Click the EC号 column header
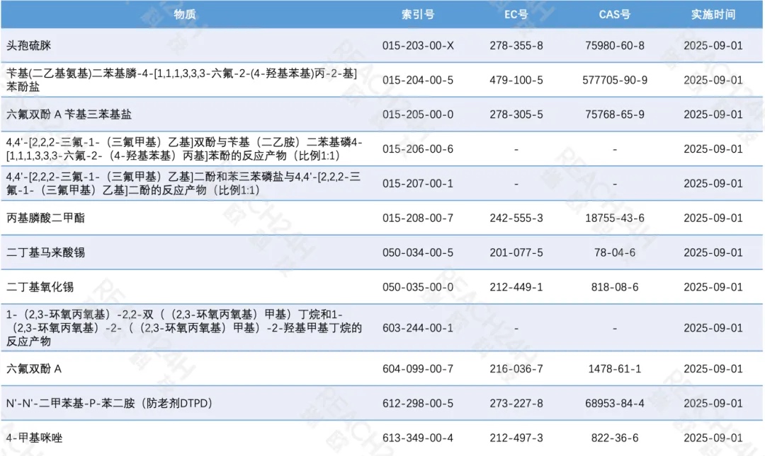 tap(516, 13)
